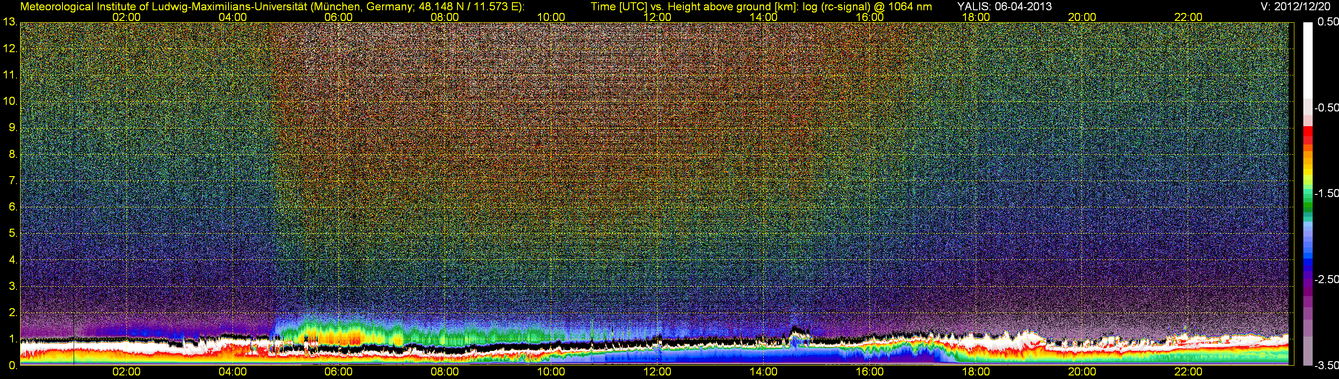The width and height of the screenshot is (1339, 379).
Task: Choose 16:00 on the bottom time axis
Action: tap(869, 372)
